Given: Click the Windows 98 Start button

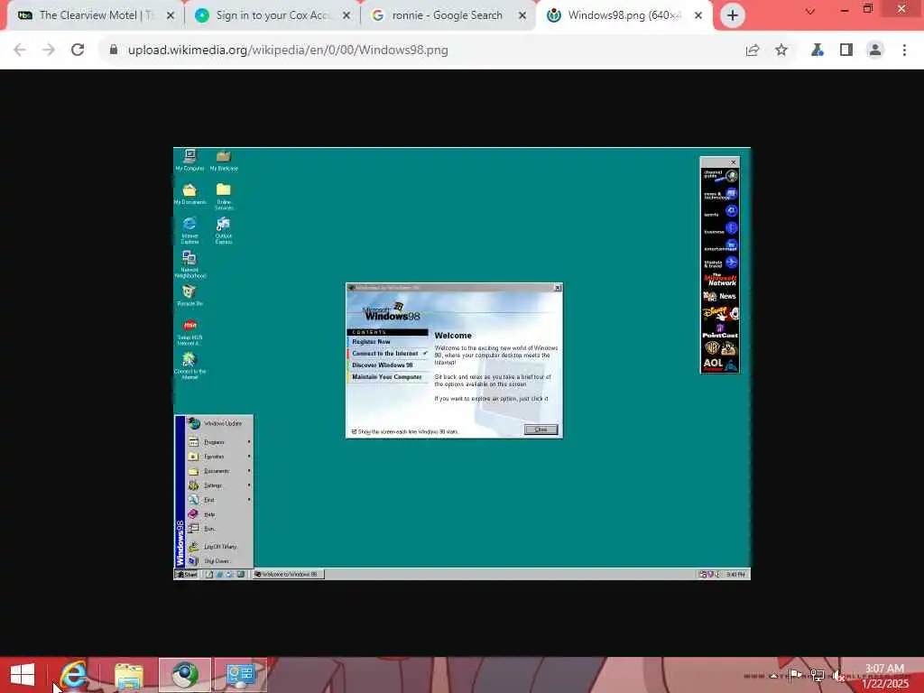Looking at the screenshot, I should pos(187,574).
